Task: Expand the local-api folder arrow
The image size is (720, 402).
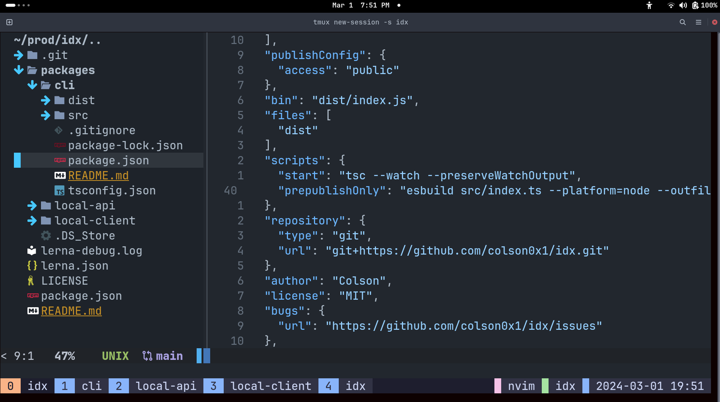Action: tap(32, 206)
